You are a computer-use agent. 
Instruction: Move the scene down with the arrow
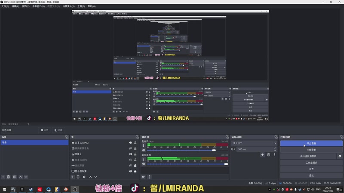click(26, 177)
